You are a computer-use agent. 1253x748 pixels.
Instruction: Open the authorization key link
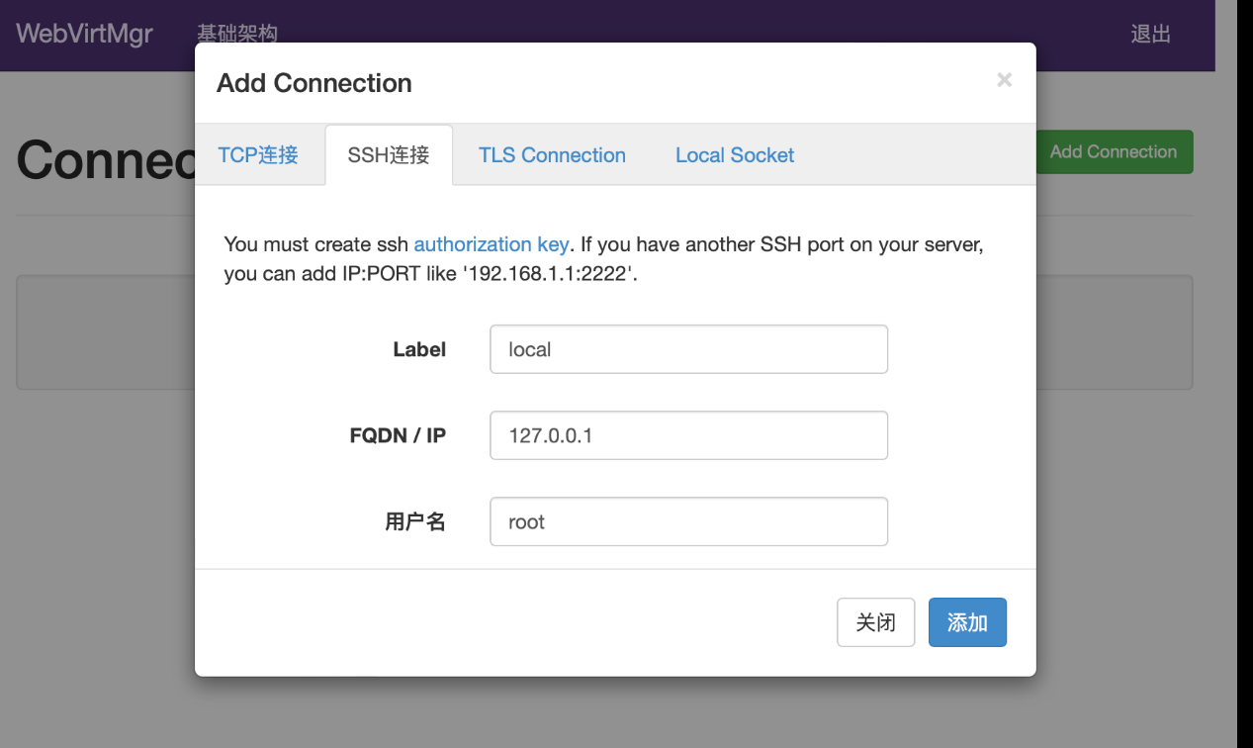[x=491, y=244]
